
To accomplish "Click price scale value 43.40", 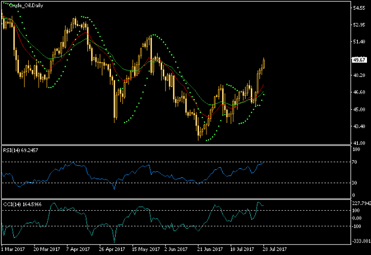I will [359, 126].
